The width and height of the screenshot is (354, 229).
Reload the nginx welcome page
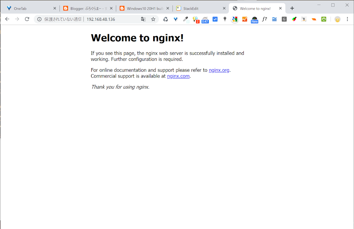tap(27, 19)
